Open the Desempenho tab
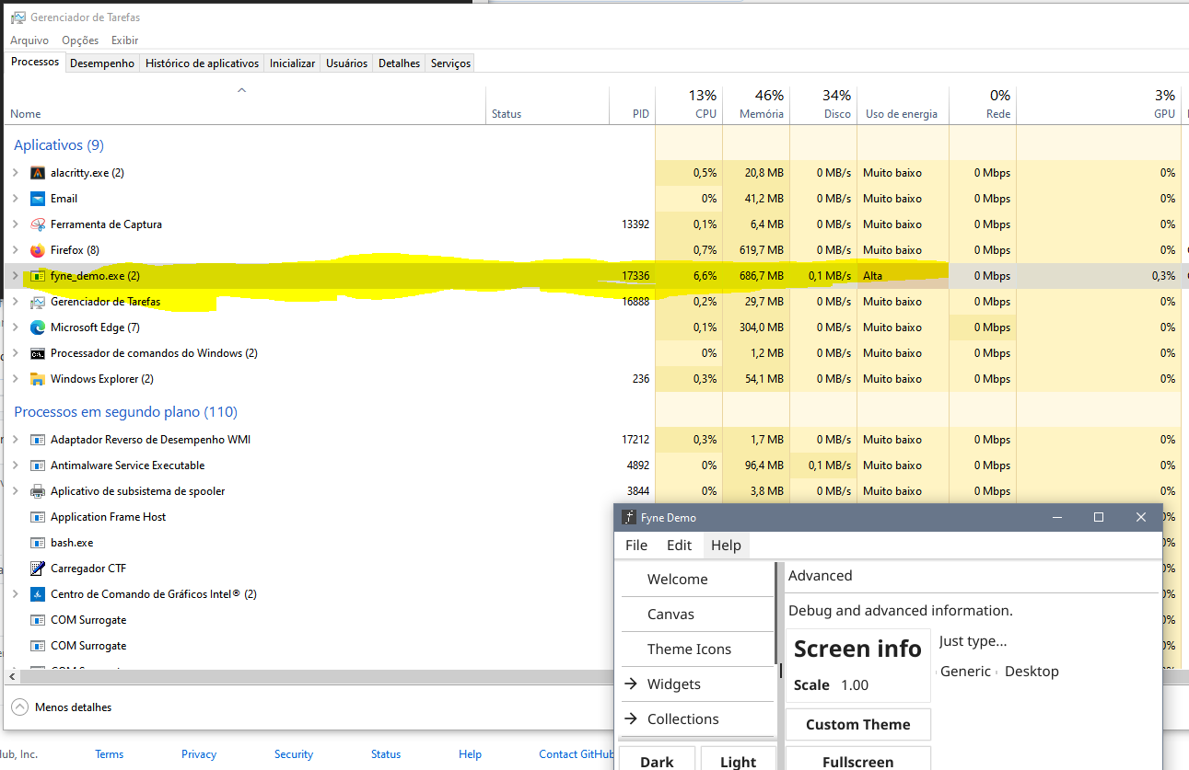 tap(101, 63)
